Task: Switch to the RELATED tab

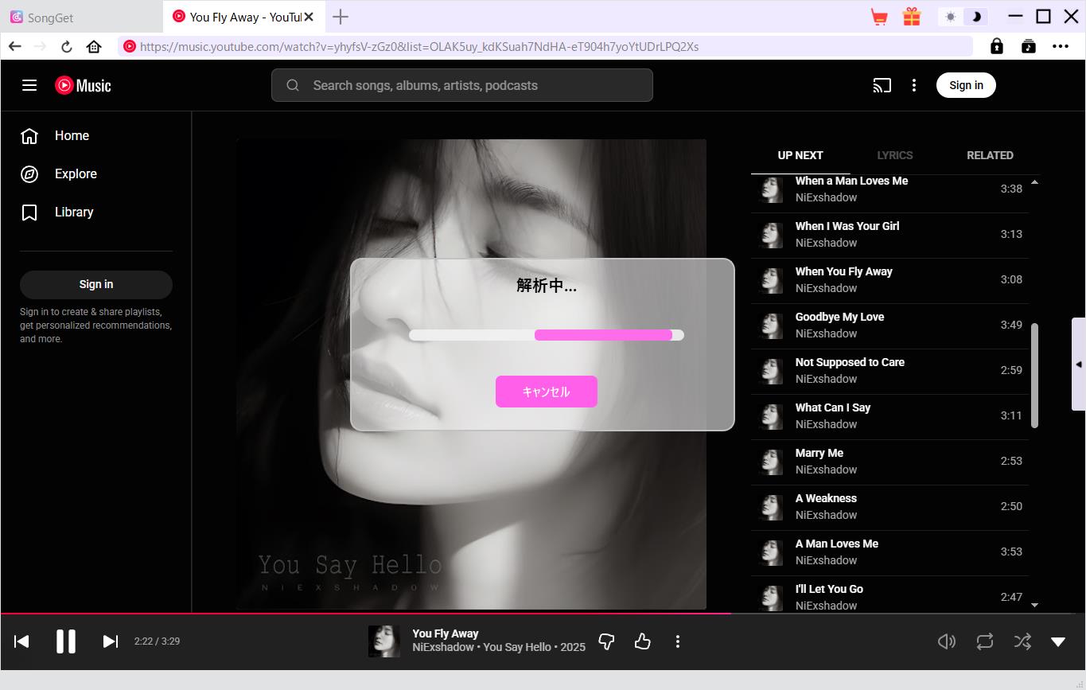Action: point(990,155)
